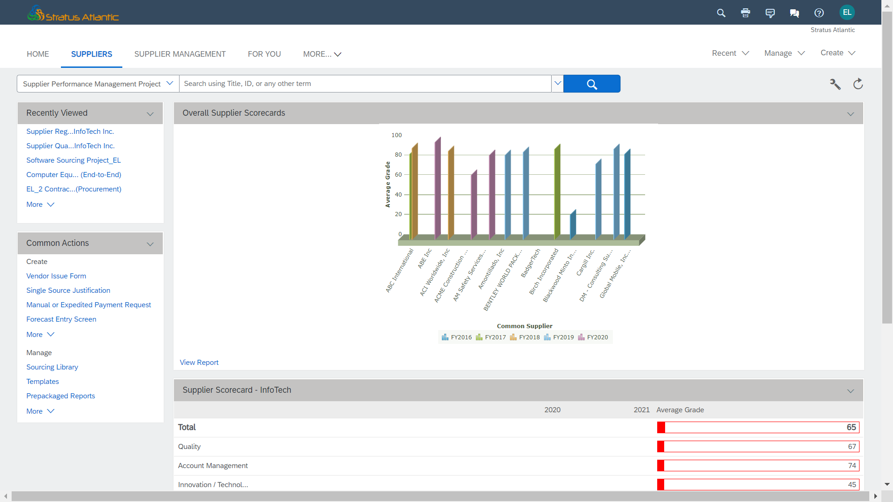Select the SUPPLIERS tab

pyautogui.click(x=92, y=54)
